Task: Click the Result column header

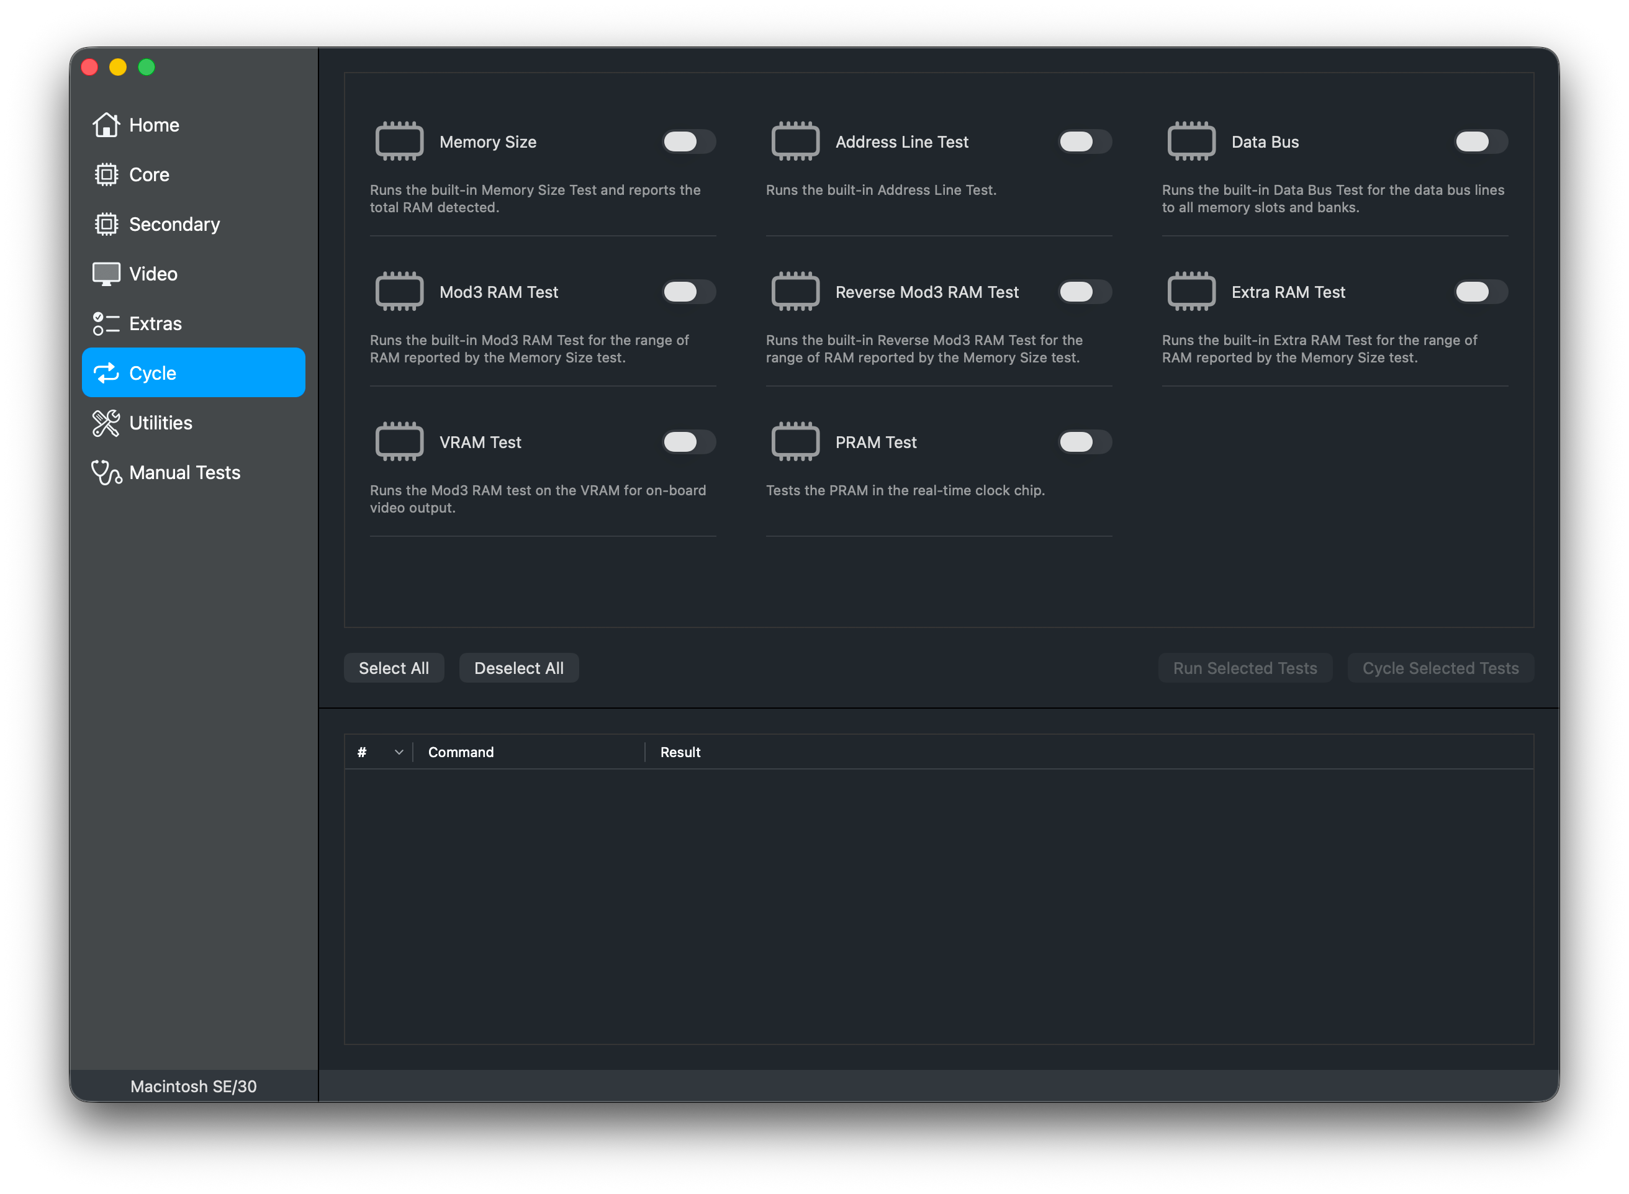Action: 680,752
